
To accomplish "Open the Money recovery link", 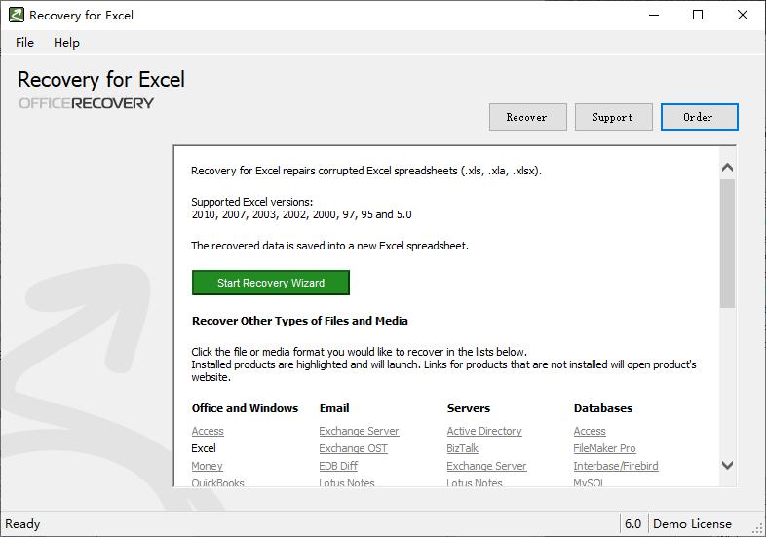I will click(x=208, y=466).
